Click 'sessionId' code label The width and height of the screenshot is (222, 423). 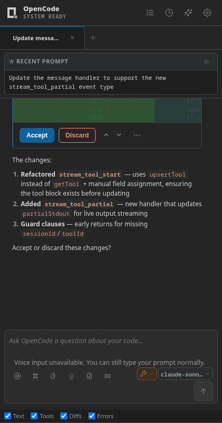(x=39, y=234)
